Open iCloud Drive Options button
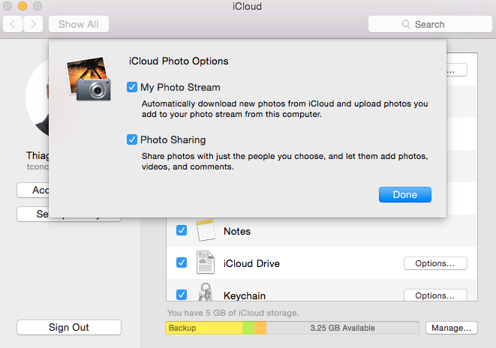The width and height of the screenshot is (496, 348). (435, 263)
